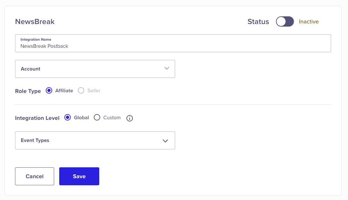
Task: Click the Role Type label
Action: (28, 91)
